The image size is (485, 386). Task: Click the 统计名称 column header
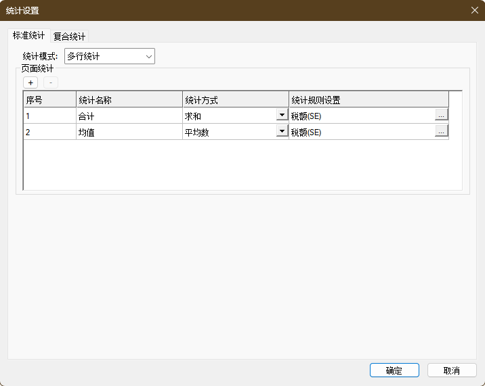(129, 100)
